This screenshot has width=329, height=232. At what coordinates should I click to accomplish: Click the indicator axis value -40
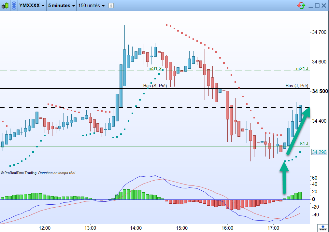click(x=315, y=215)
